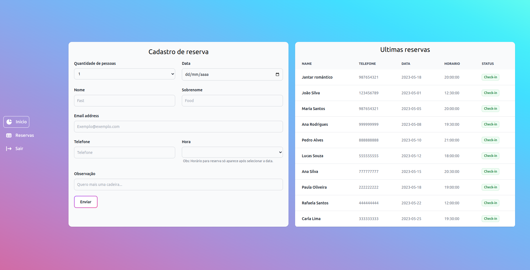Select the name Rafaela Santos
This screenshot has width=530, height=270.
pos(315,203)
